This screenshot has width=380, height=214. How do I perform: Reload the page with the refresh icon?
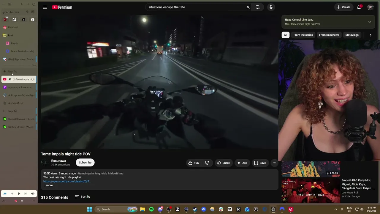[x=34, y=4]
